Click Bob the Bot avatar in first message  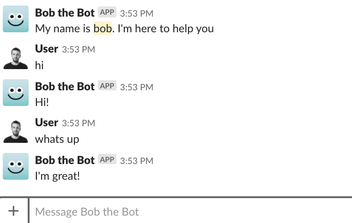click(x=16, y=19)
